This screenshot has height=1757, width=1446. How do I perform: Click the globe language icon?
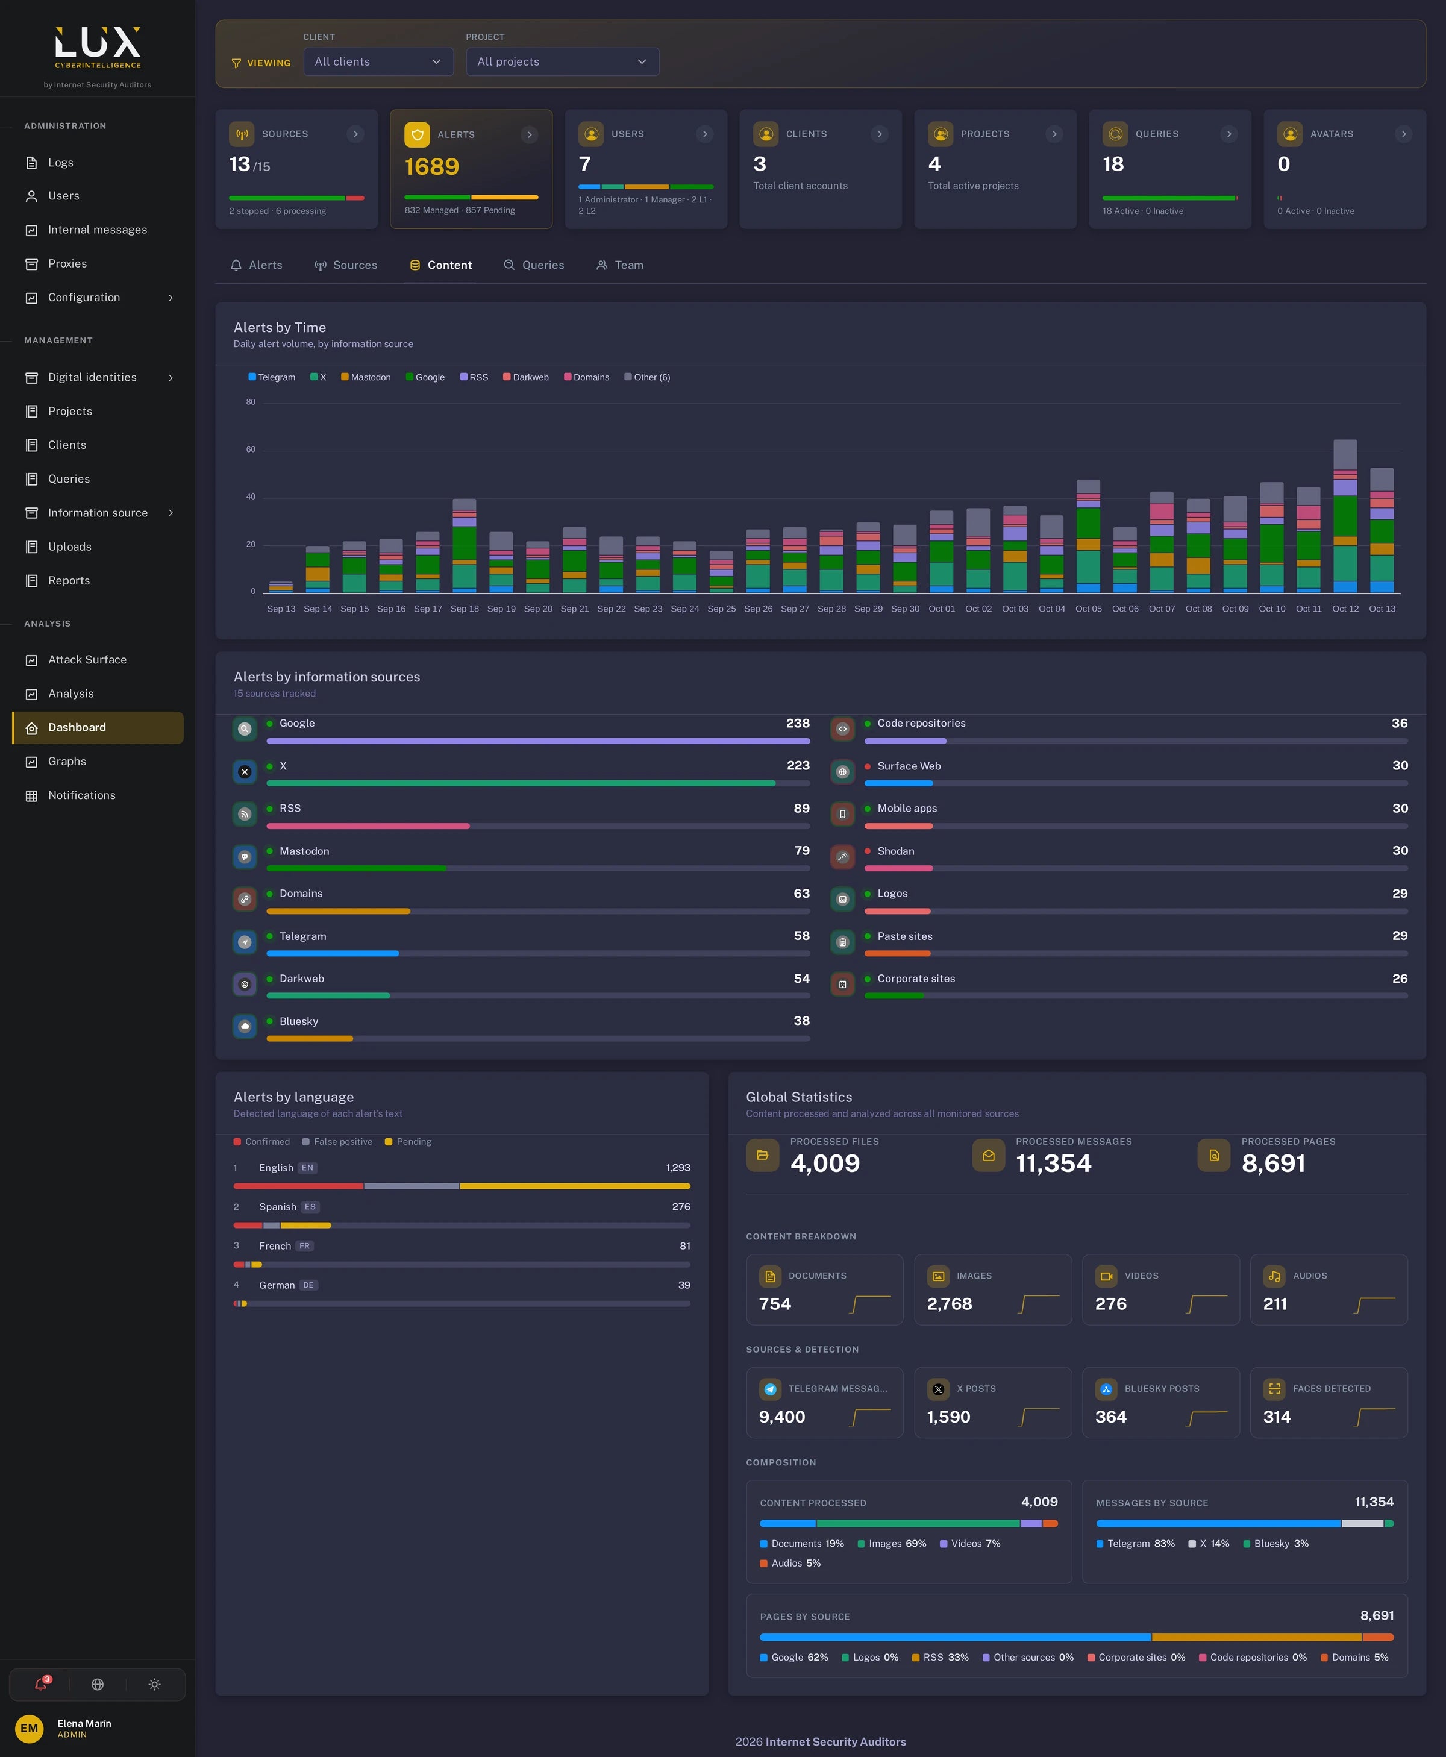click(98, 1683)
